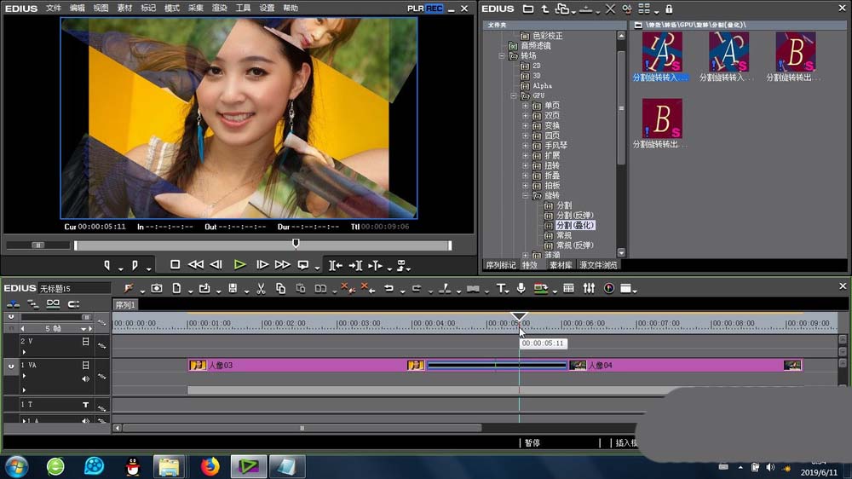Click the preview position slider handle
Image resolution: width=852 pixels, height=479 pixels.
(296, 243)
